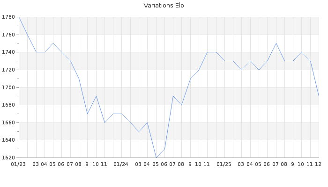
Task: Select the 1780 y-axis label
Action: (8, 17)
